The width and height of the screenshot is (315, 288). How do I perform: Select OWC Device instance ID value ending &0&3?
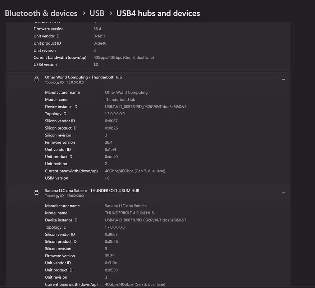coord(146,107)
